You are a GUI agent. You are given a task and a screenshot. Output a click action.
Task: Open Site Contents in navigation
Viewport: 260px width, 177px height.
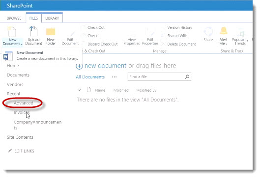pos(20,137)
